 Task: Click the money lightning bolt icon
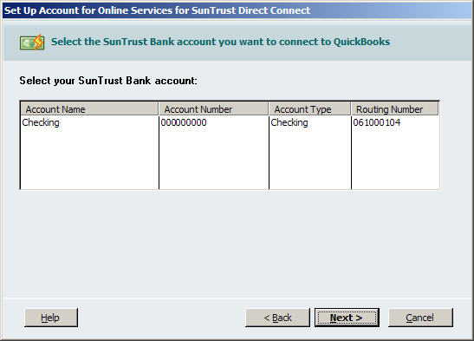32,43
